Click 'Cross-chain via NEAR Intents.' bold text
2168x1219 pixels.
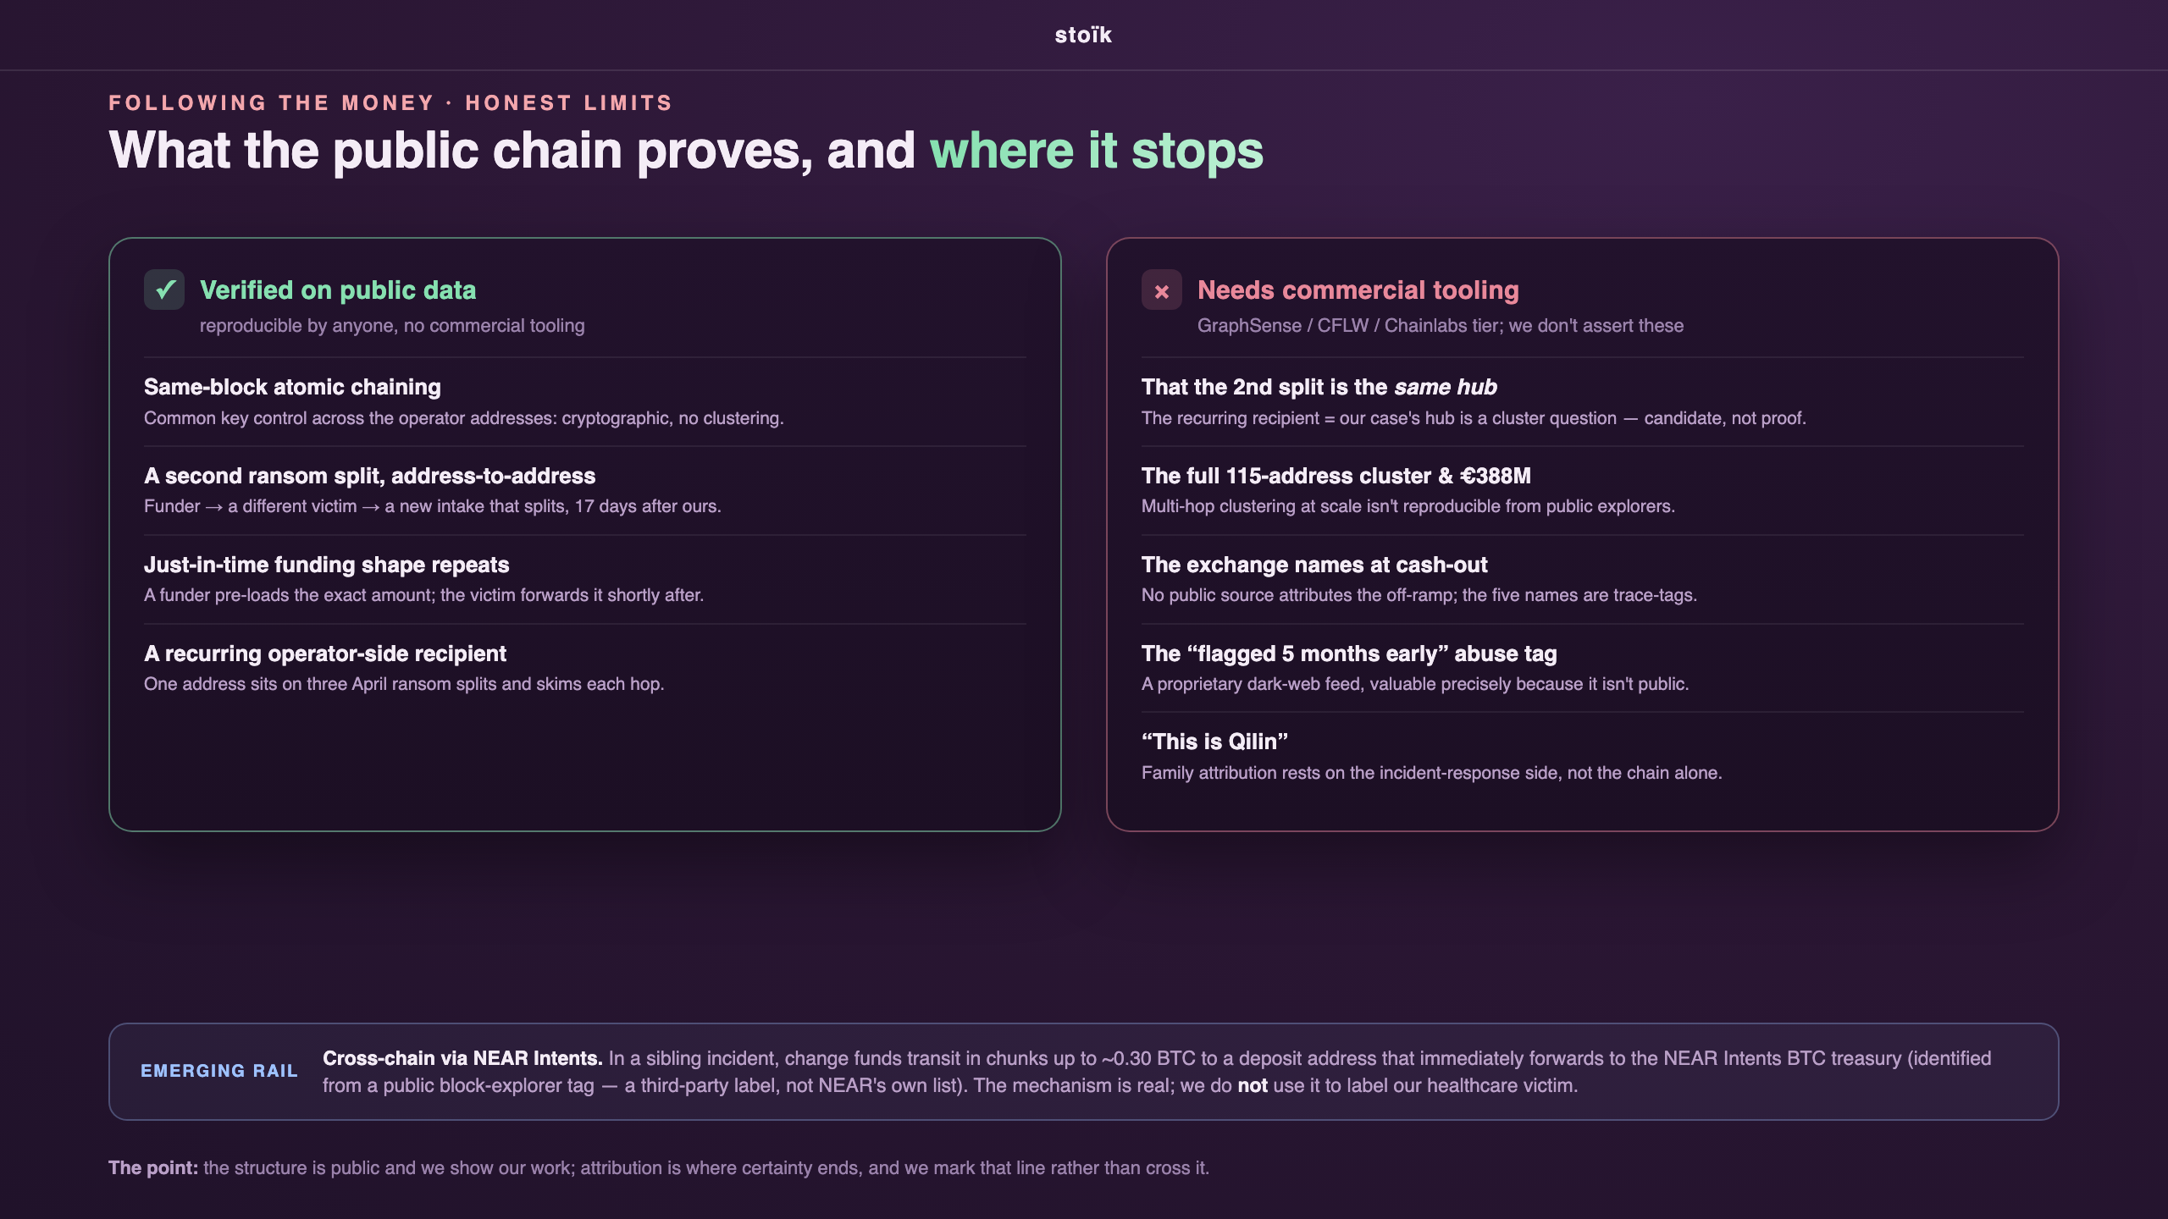[x=462, y=1058]
